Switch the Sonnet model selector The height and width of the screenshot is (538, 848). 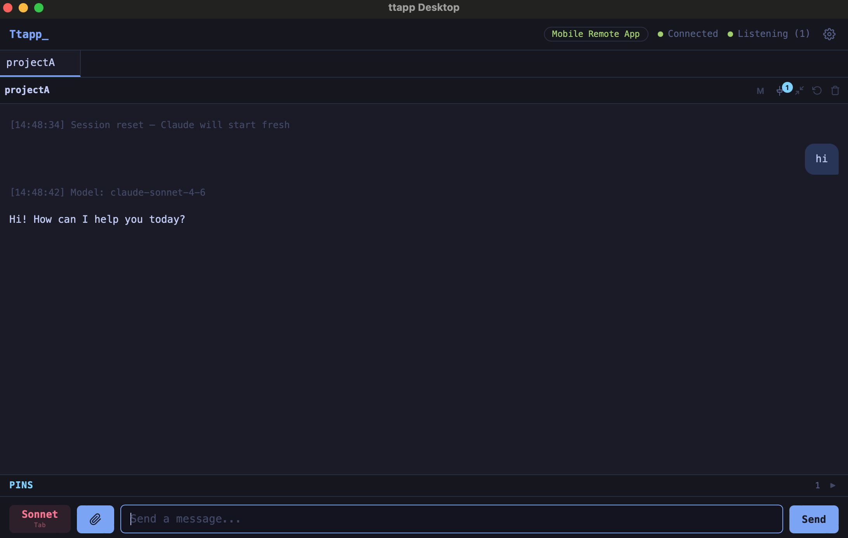[39, 519]
